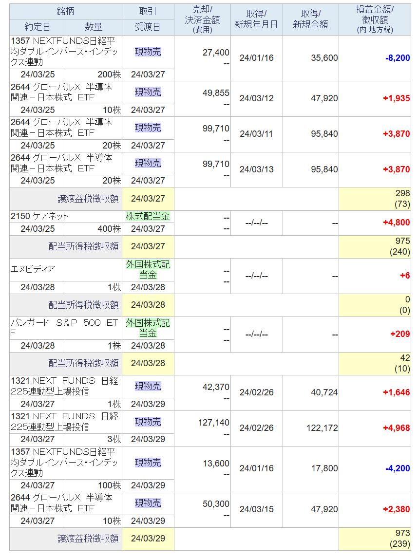Click the sale amount 49,855
418x558 pixels.
[216, 93]
